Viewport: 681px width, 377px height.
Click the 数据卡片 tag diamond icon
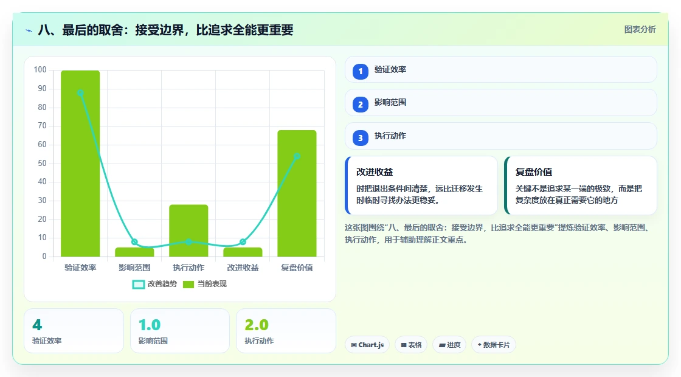click(480, 344)
